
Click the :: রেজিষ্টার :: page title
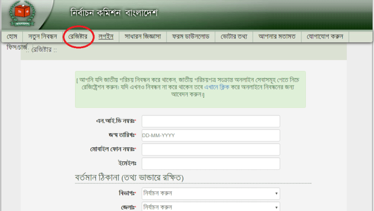42,50
